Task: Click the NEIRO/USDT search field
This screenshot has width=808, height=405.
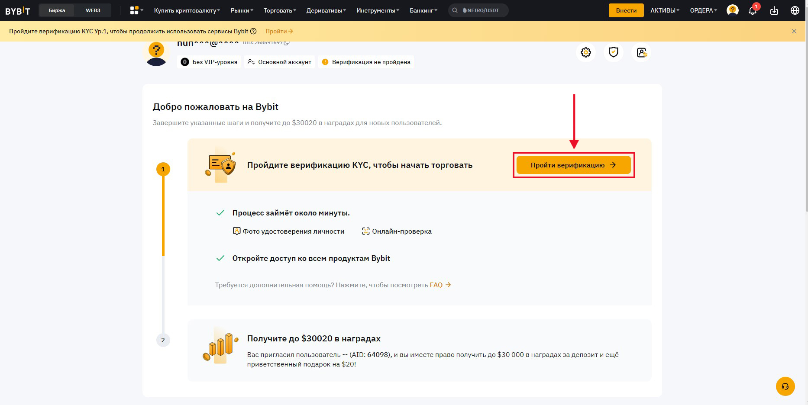Action: tap(478, 10)
